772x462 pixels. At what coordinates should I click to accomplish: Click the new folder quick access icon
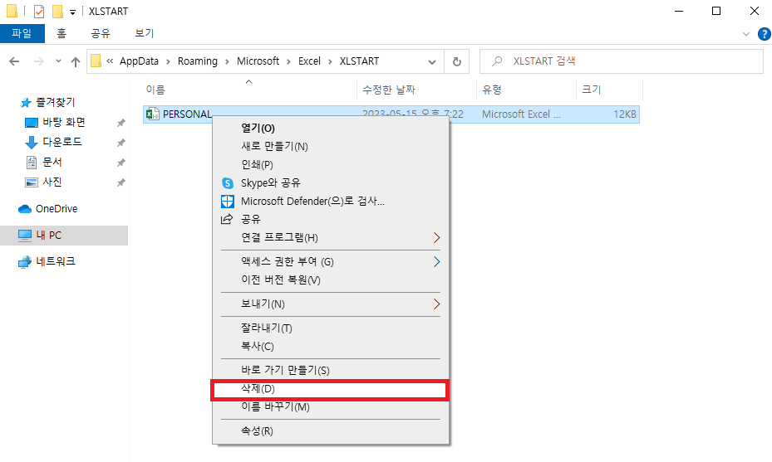(57, 12)
